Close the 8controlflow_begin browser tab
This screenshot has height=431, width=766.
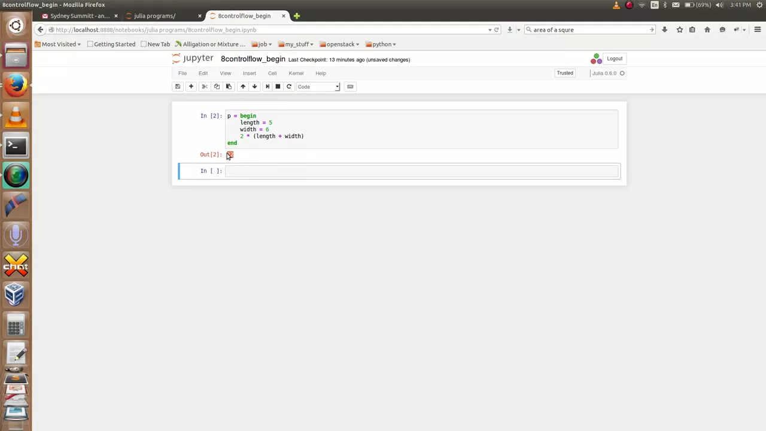(284, 16)
